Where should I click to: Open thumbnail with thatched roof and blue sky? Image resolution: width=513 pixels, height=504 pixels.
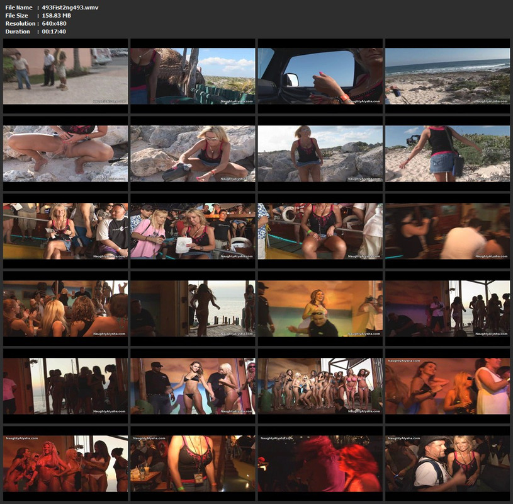[x=193, y=76]
